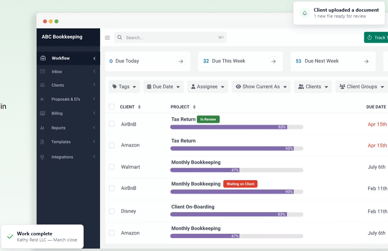Open Clients in the sidebar
The image size is (388, 251).
point(68,85)
